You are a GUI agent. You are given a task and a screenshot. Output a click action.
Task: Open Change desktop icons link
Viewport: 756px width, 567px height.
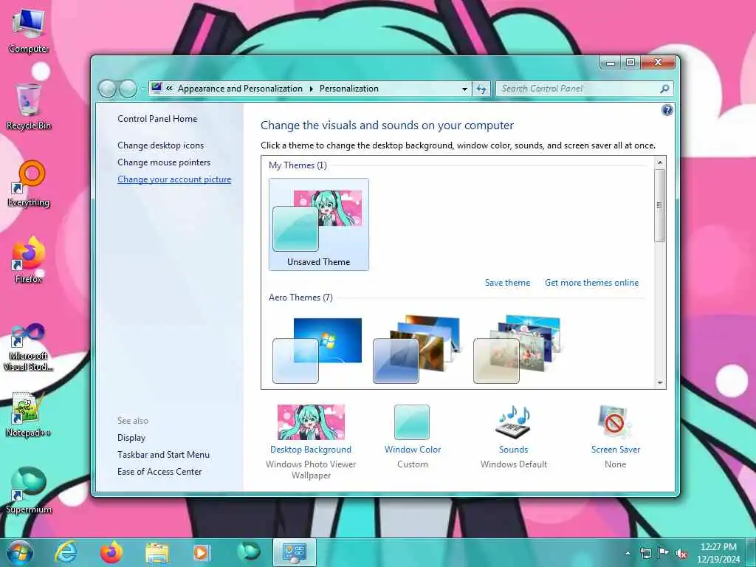click(160, 145)
